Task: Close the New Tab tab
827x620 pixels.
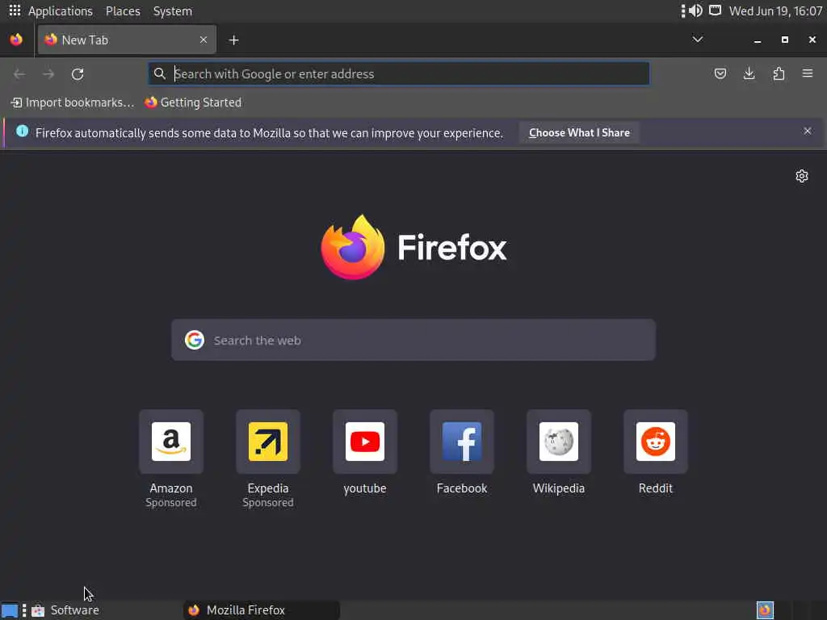Action: pyautogui.click(x=203, y=40)
